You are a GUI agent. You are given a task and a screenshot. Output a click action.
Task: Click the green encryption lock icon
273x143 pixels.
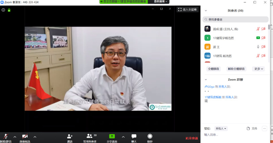[9, 10]
